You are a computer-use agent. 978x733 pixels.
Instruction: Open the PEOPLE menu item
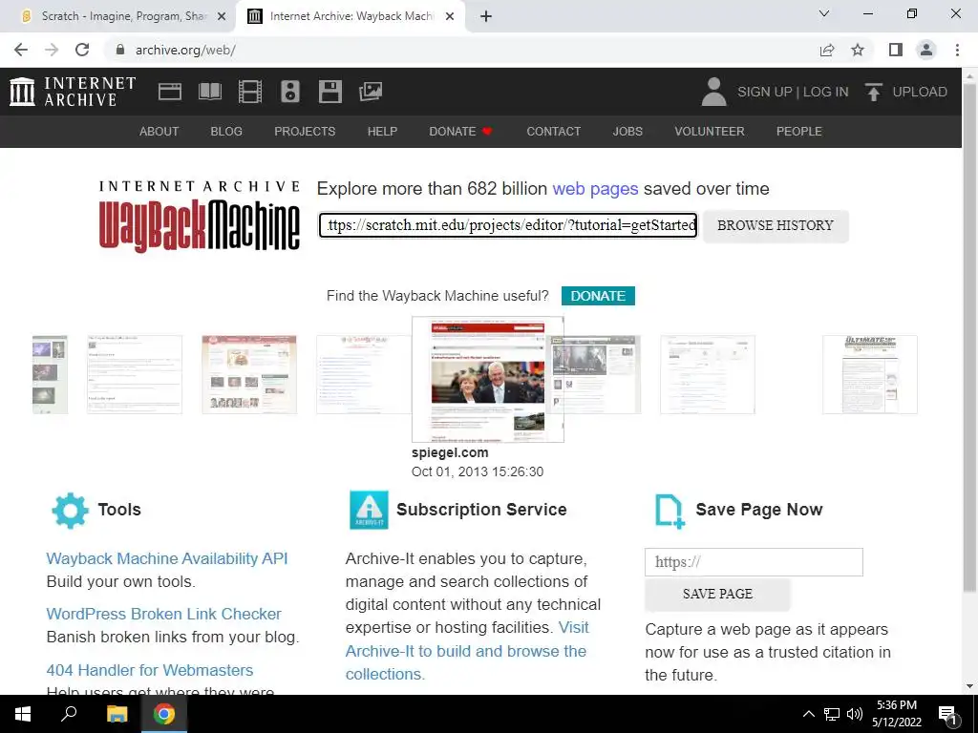pyautogui.click(x=799, y=132)
